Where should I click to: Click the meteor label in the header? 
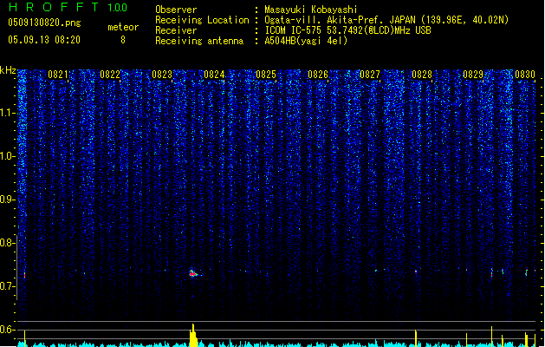pos(123,27)
